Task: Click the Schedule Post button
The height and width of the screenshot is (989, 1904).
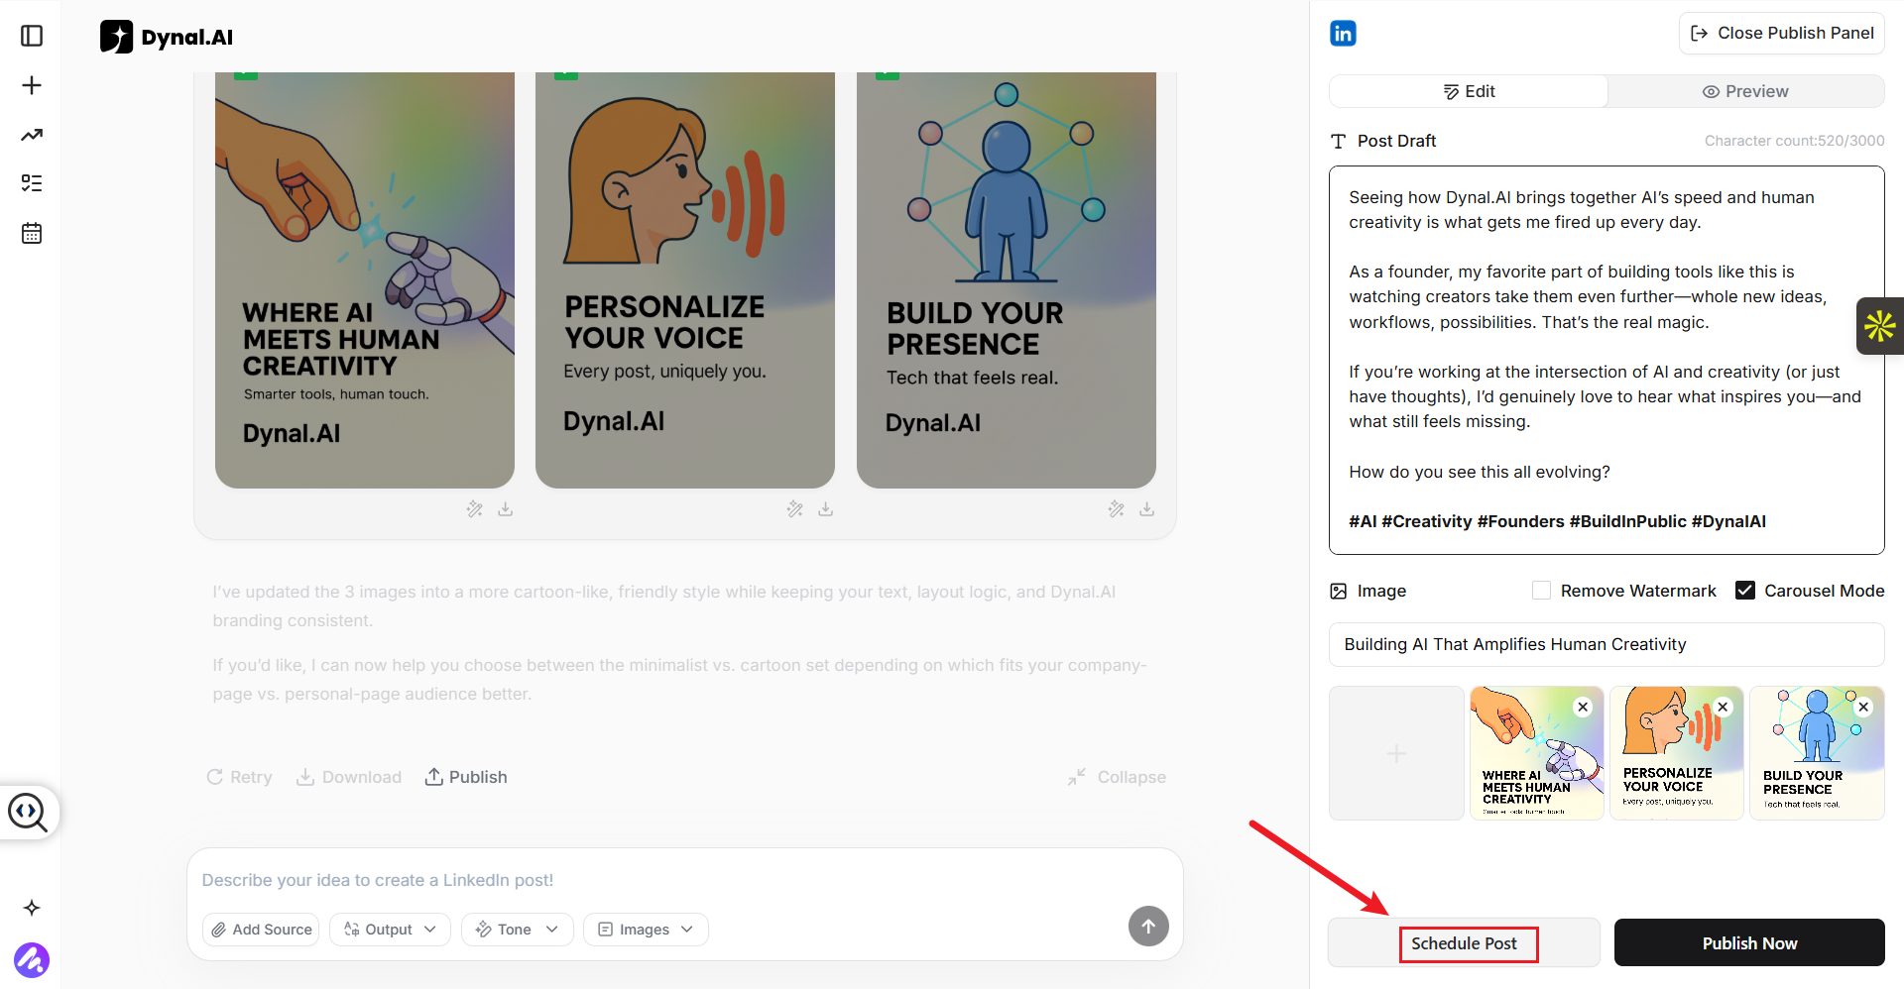Action: [1464, 943]
